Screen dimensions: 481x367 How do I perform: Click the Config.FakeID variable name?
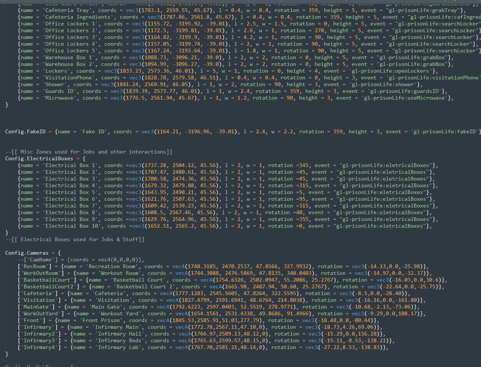(26, 131)
